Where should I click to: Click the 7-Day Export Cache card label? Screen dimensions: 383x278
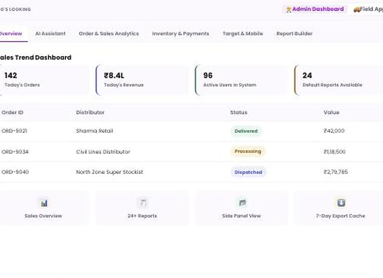(x=340, y=216)
